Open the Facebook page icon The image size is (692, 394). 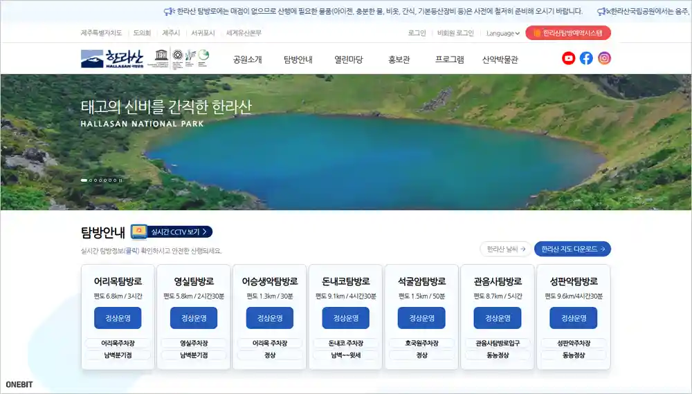586,58
